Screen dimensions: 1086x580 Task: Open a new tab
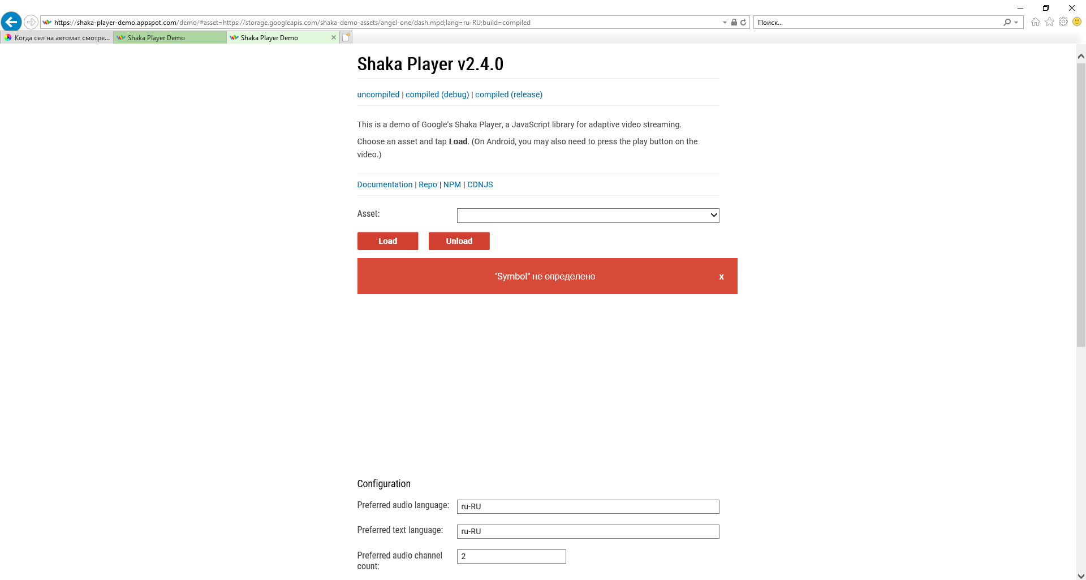pyautogui.click(x=346, y=37)
